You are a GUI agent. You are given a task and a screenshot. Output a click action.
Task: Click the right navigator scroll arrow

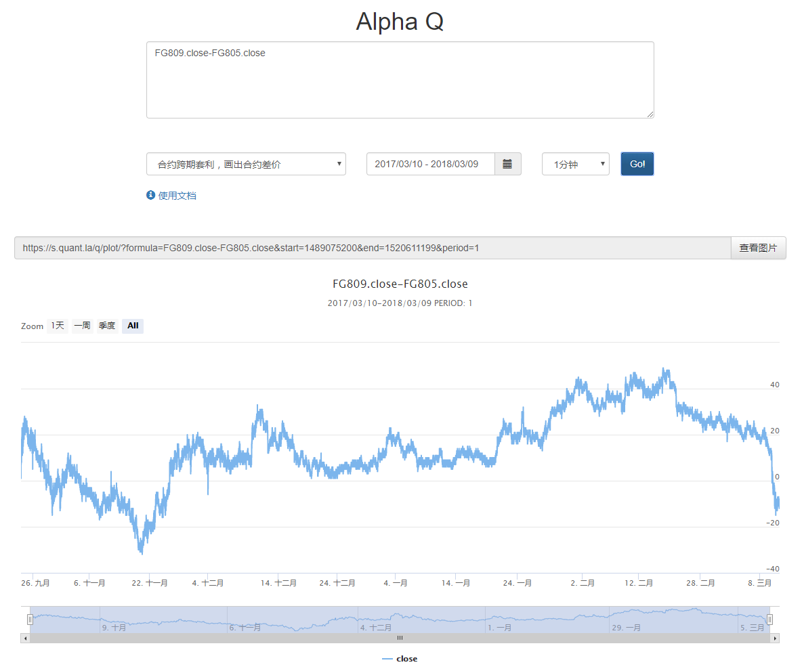[775, 638]
